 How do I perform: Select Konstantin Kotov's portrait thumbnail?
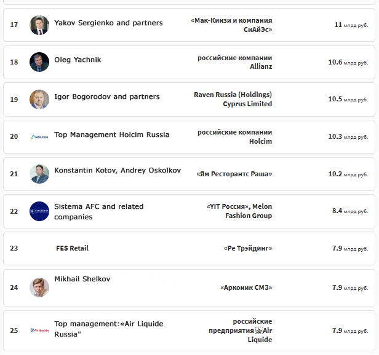click(39, 174)
